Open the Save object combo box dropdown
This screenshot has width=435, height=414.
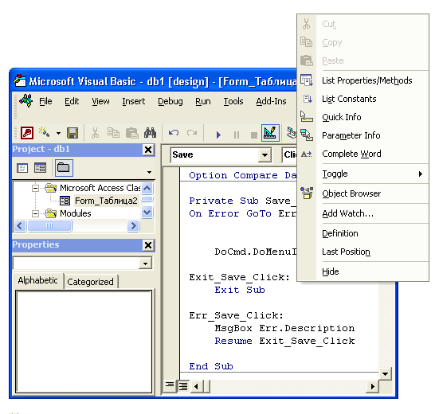[x=265, y=154]
